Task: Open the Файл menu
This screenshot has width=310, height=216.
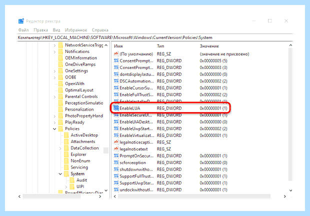Action: tap(23, 30)
